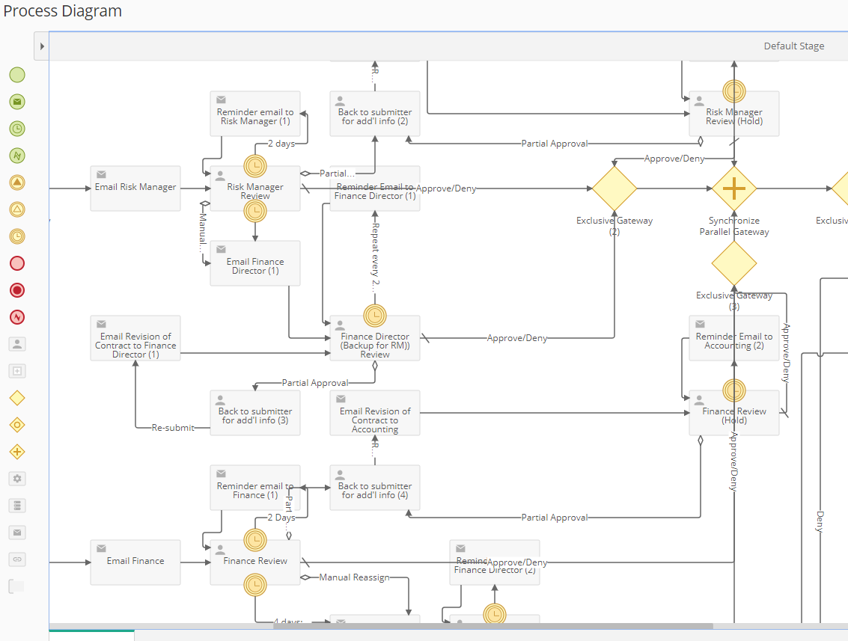Select the Exclusive Gateway (2) diamond
This screenshot has width=848, height=641.
tap(614, 188)
